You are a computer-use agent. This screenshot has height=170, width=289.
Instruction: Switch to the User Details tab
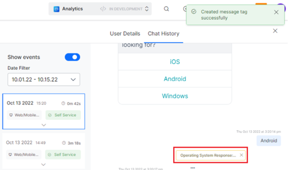[x=125, y=34]
